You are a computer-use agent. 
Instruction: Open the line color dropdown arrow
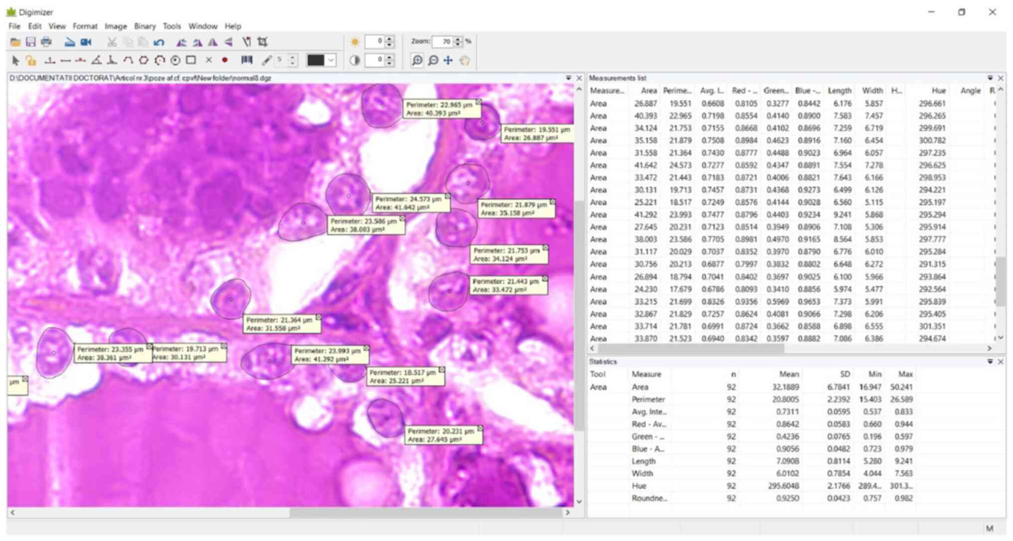(x=331, y=60)
